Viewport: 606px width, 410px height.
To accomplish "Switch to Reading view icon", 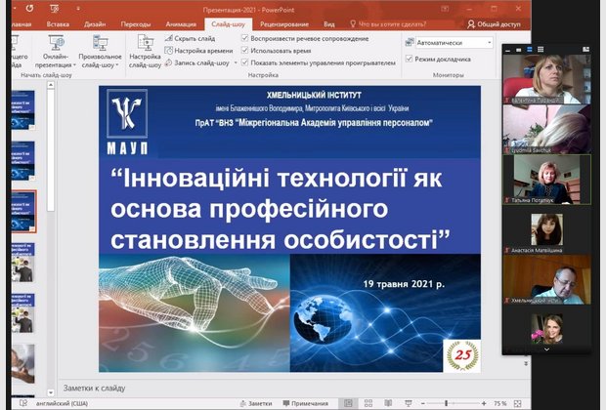I will (x=388, y=403).
